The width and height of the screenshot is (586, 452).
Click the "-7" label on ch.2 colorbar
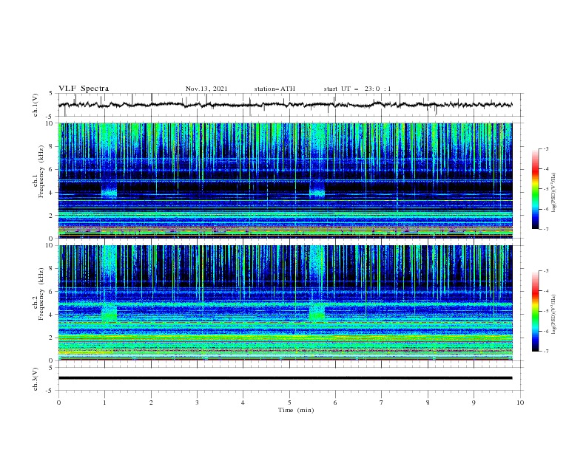click(546, 351)
